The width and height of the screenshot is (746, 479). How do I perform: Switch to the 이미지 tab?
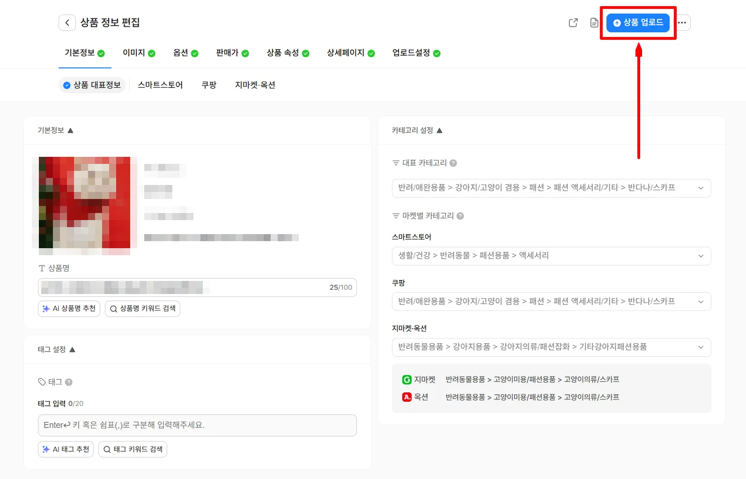pos(139,53)
